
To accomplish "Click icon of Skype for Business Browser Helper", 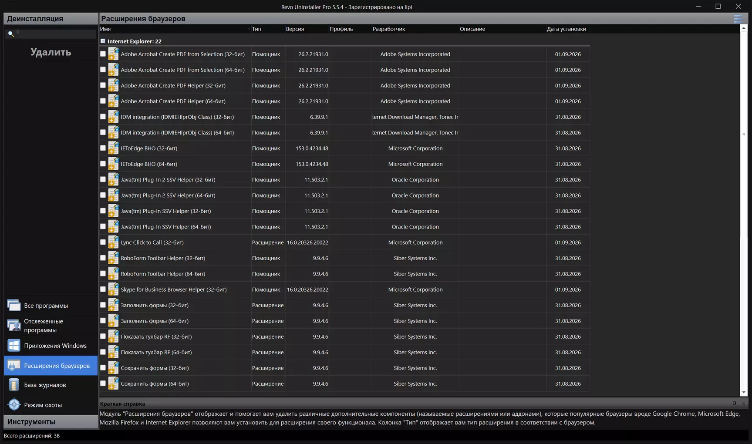I will click(x=113, y=289).
